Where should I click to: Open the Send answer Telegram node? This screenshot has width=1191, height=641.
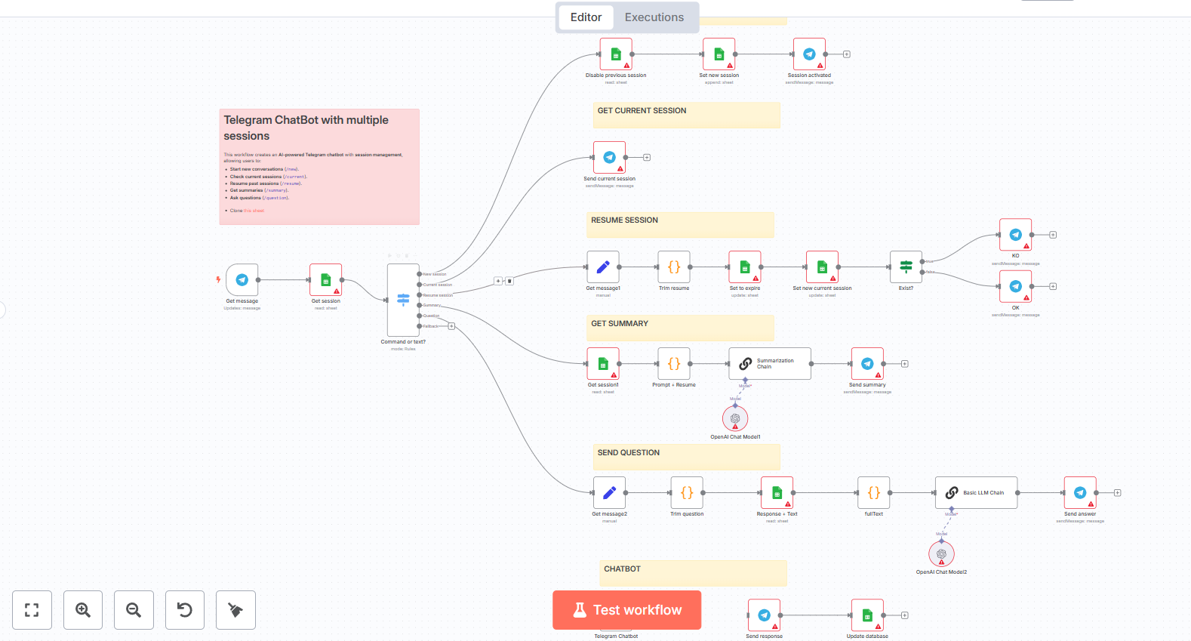[1080, 493]
